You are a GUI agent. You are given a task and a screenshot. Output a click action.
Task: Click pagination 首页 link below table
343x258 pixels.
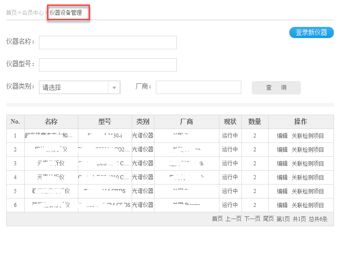point(217,219)
